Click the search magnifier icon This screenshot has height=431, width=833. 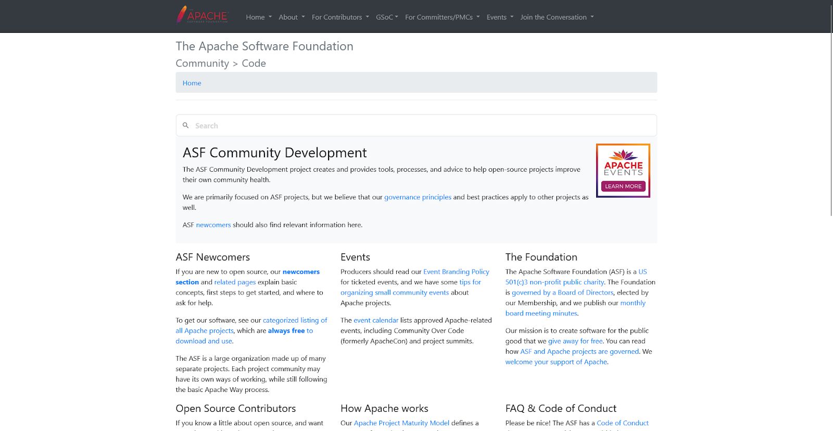[186, 125]
